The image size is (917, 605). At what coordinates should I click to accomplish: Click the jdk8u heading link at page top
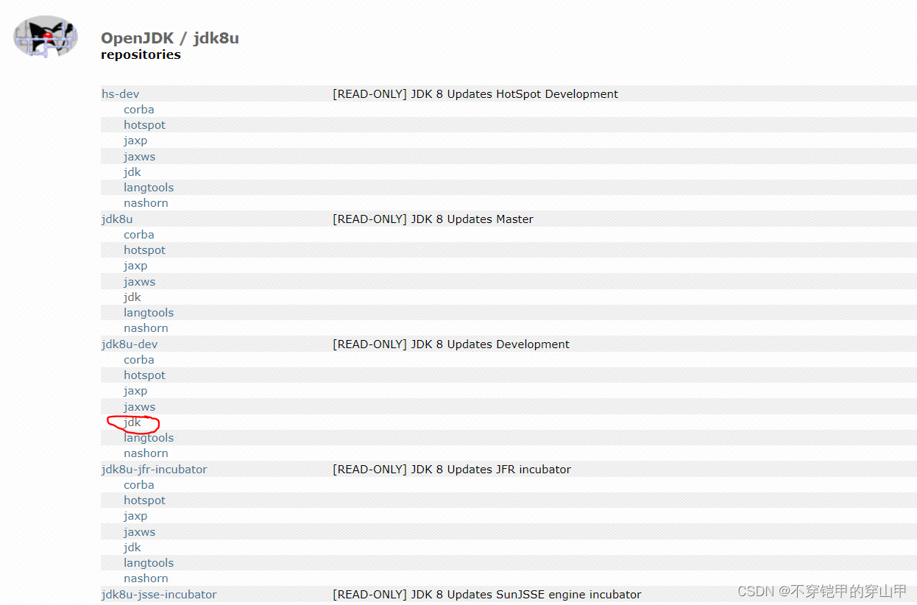pyautogui.click(x=216, y=38)
